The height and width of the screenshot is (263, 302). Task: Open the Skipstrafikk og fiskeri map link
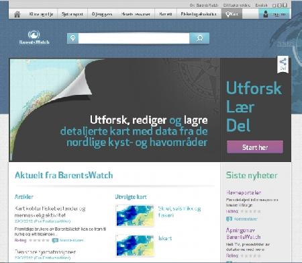(x=179, y=212)
